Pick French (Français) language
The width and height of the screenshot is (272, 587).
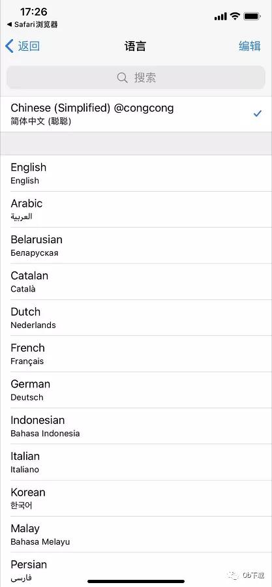136,354
